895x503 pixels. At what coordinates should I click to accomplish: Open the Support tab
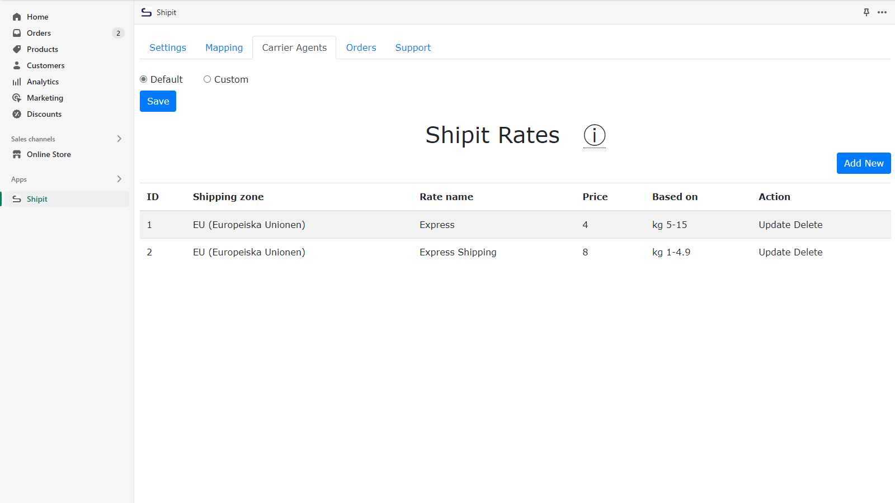point(413,48)
